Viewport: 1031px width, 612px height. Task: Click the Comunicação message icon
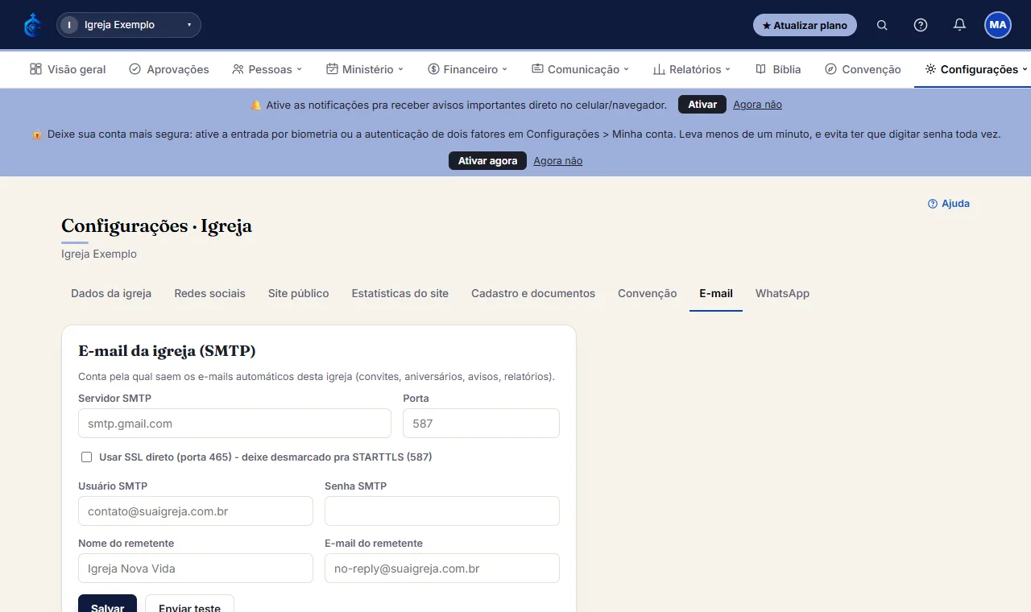537,69
